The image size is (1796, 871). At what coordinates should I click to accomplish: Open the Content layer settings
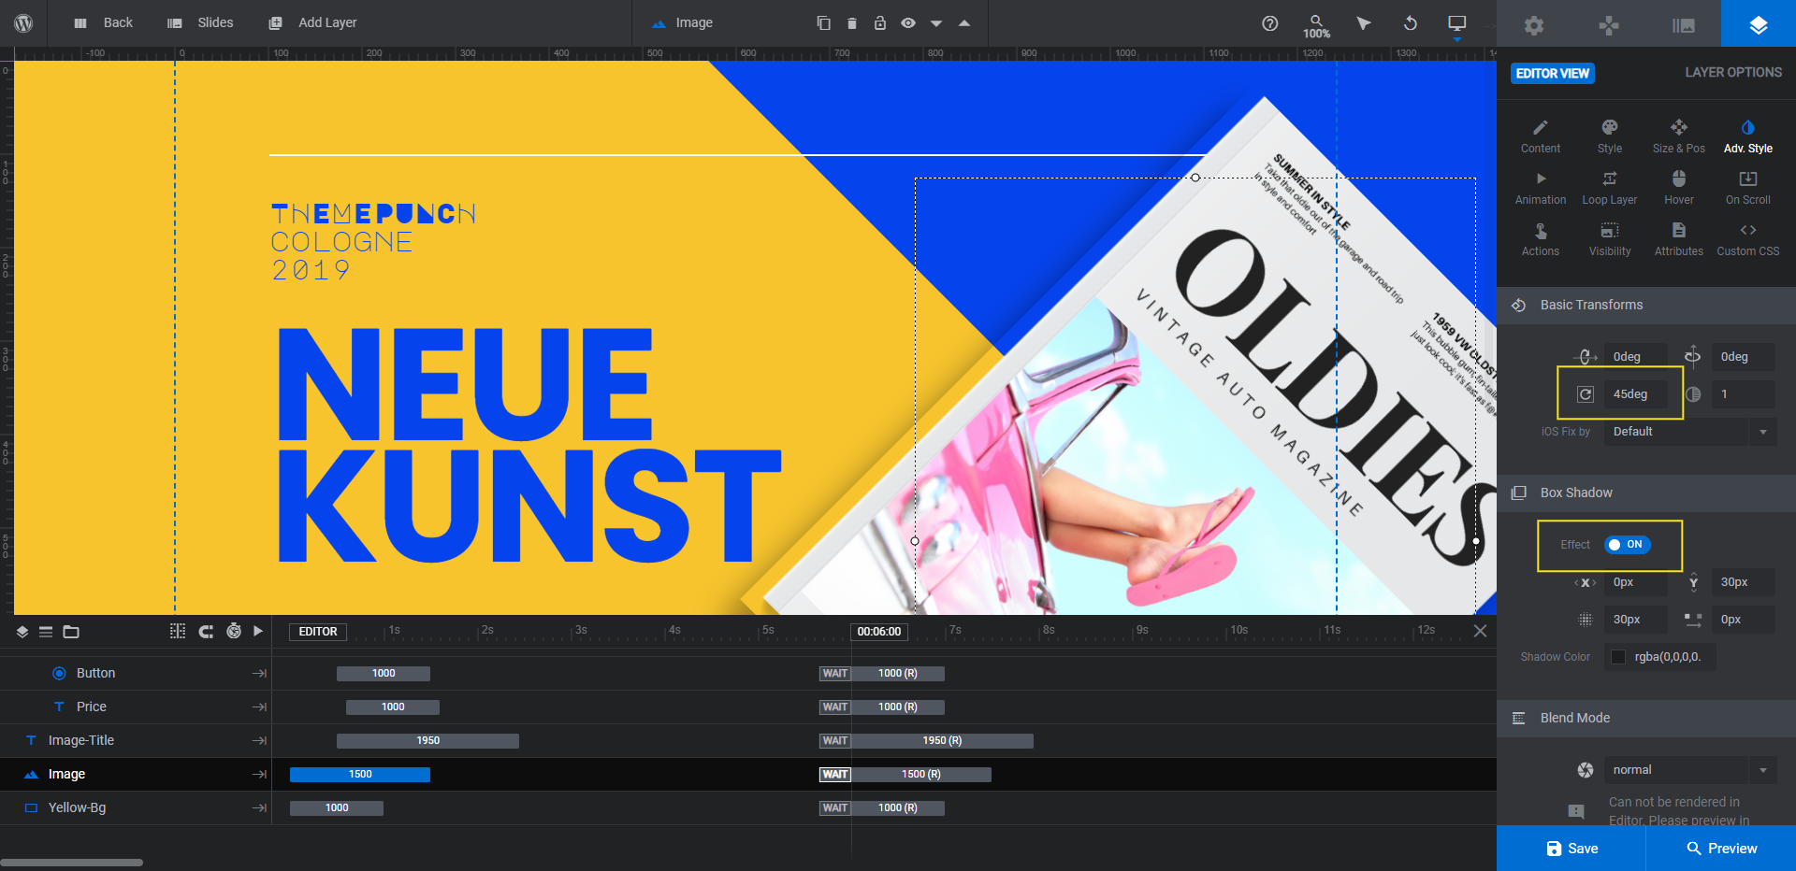click(1541, 136)
